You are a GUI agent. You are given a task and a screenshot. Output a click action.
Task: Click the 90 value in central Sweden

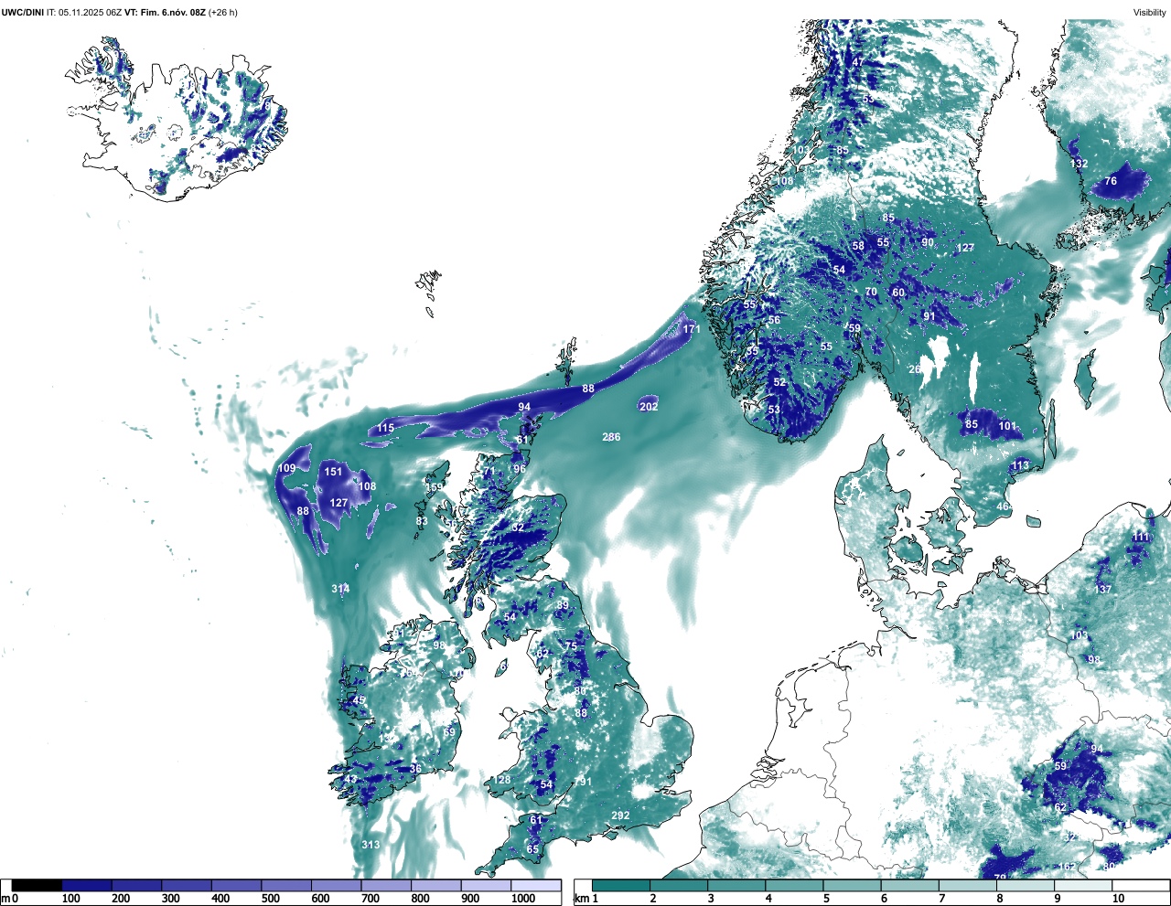(928, 242)
